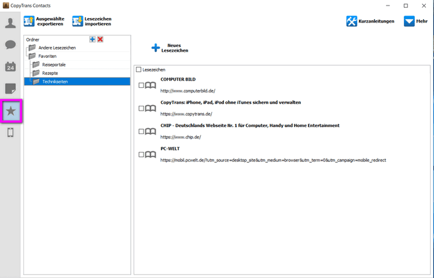Open the Messages speech bubble section
434x278 pixels.
10,45
